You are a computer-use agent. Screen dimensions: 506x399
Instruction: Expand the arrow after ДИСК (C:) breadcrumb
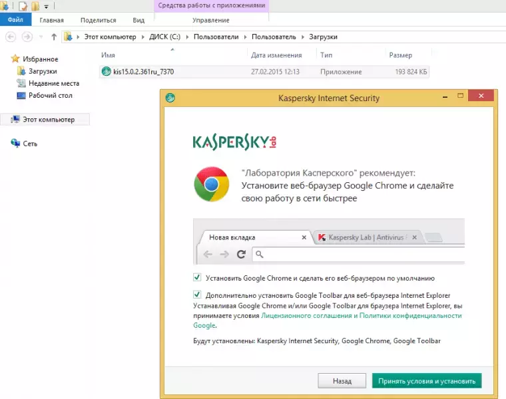click(187, 37)
